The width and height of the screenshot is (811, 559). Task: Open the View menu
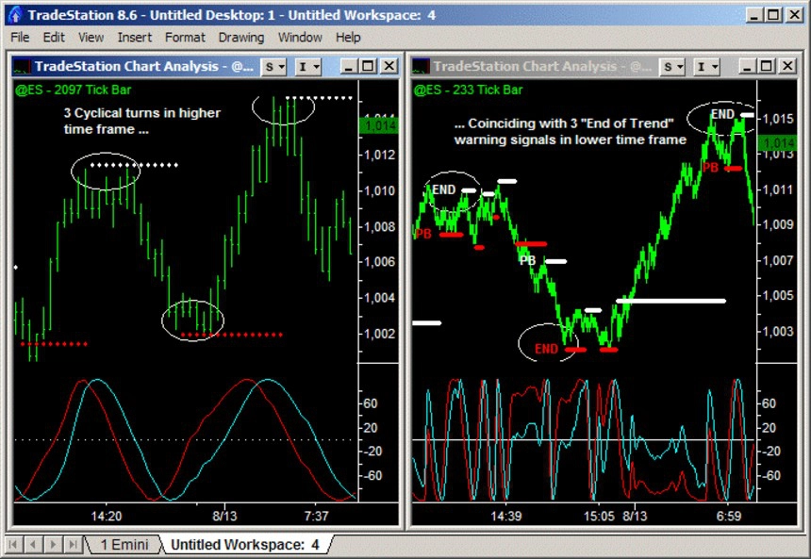pos(91,38)
